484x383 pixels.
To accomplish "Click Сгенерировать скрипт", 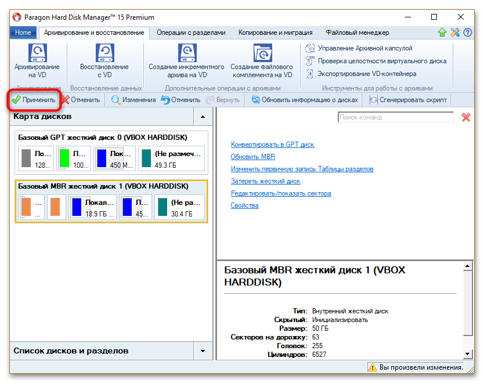I will (409, 100).
